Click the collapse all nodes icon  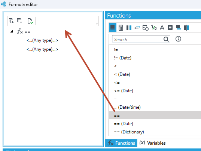click(x=19, y=21)
